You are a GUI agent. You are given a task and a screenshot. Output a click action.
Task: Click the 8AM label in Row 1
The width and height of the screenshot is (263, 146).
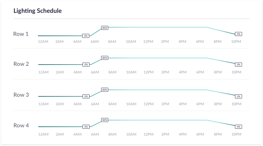112,42
